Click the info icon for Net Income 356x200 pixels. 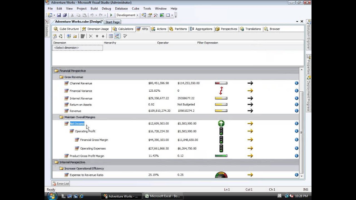pos(296,123)
